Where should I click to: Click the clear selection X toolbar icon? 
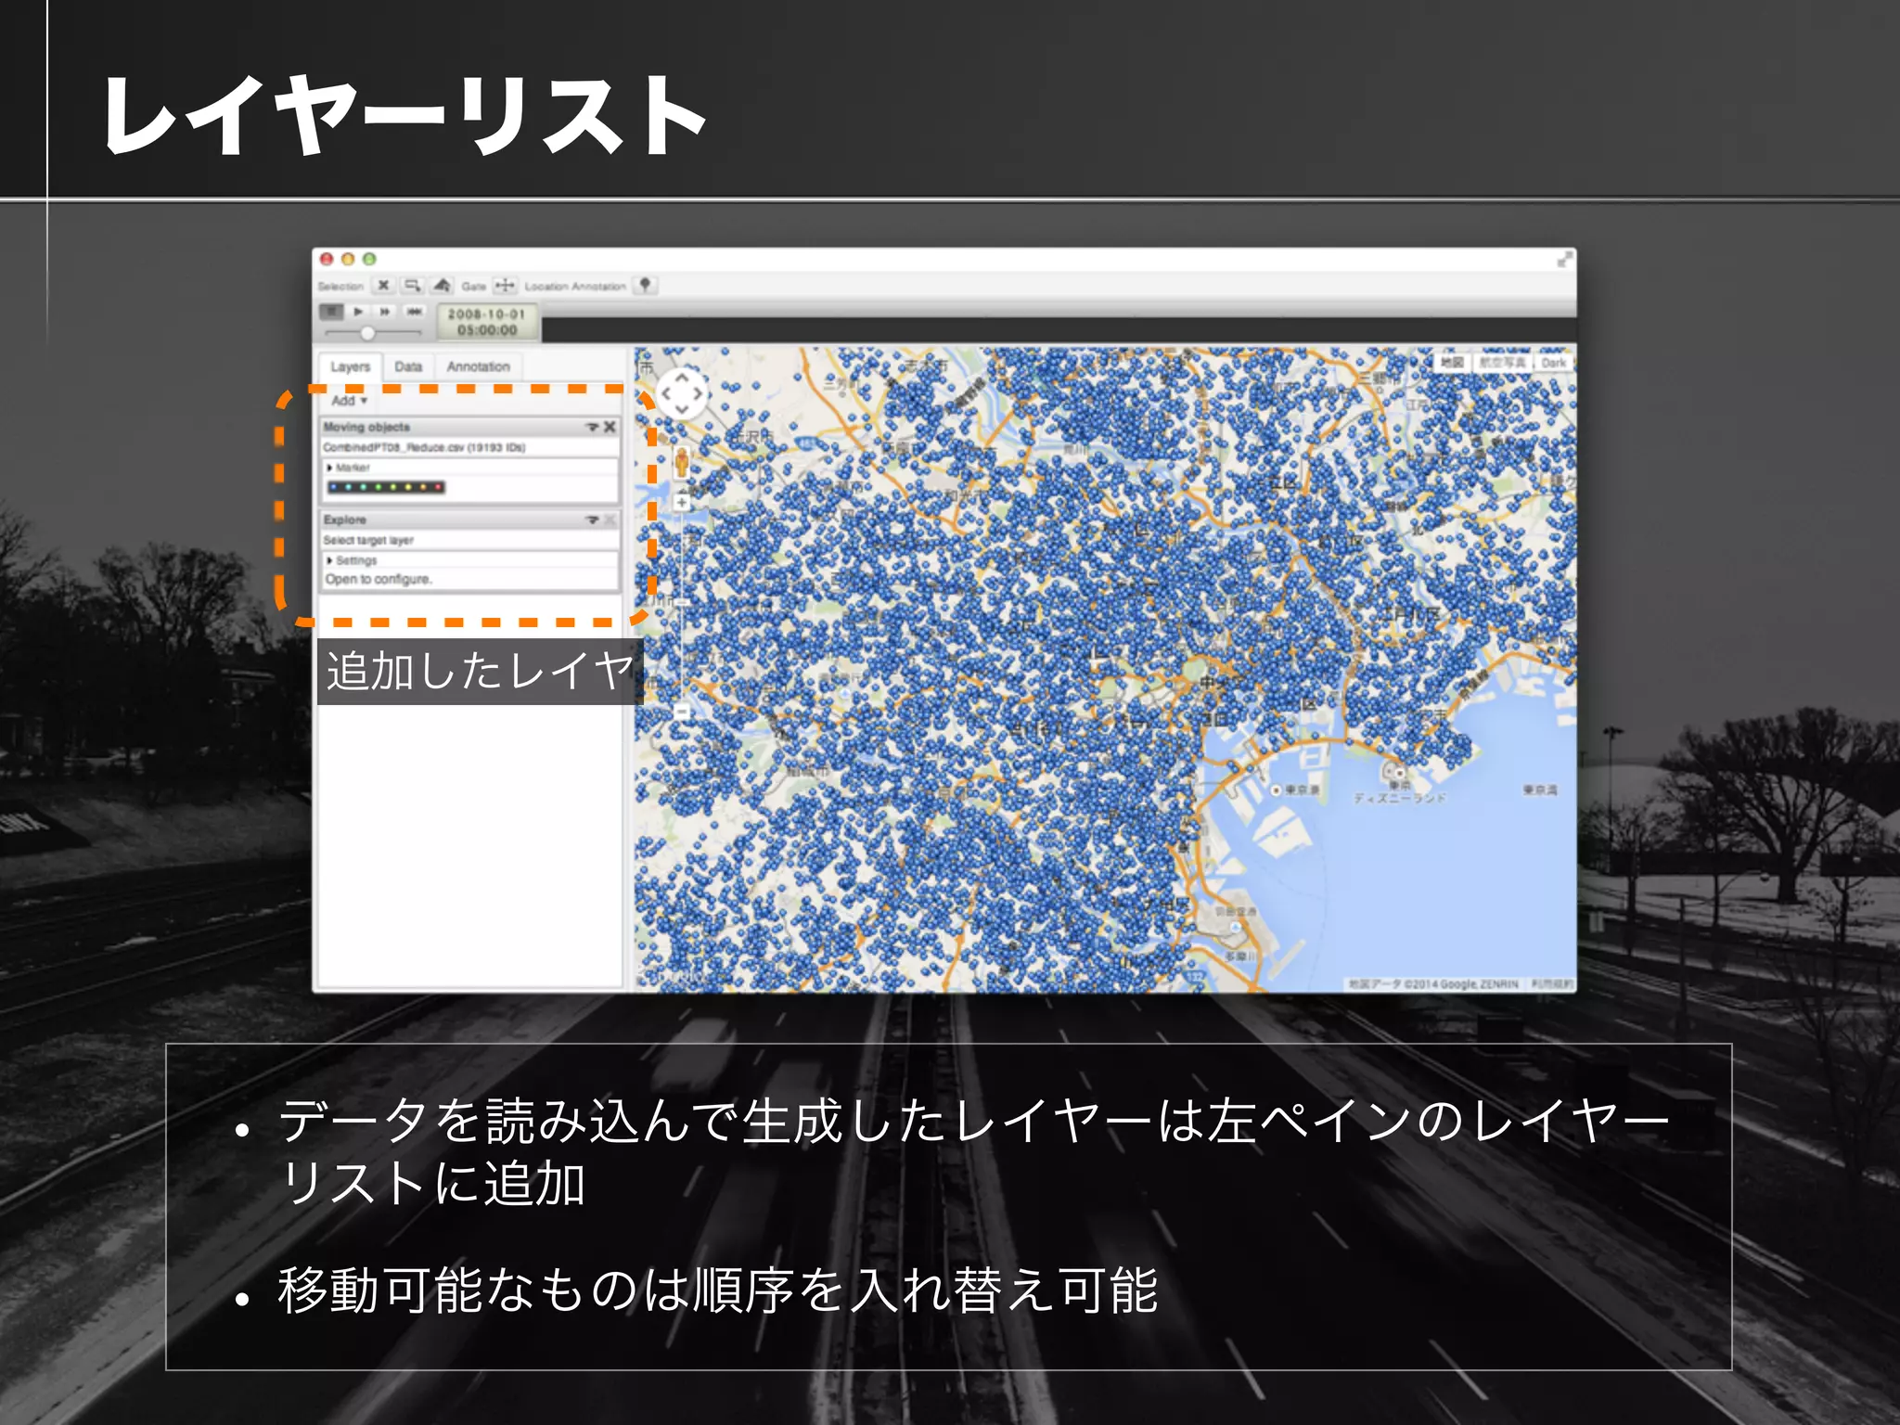[x=383, y=285]
